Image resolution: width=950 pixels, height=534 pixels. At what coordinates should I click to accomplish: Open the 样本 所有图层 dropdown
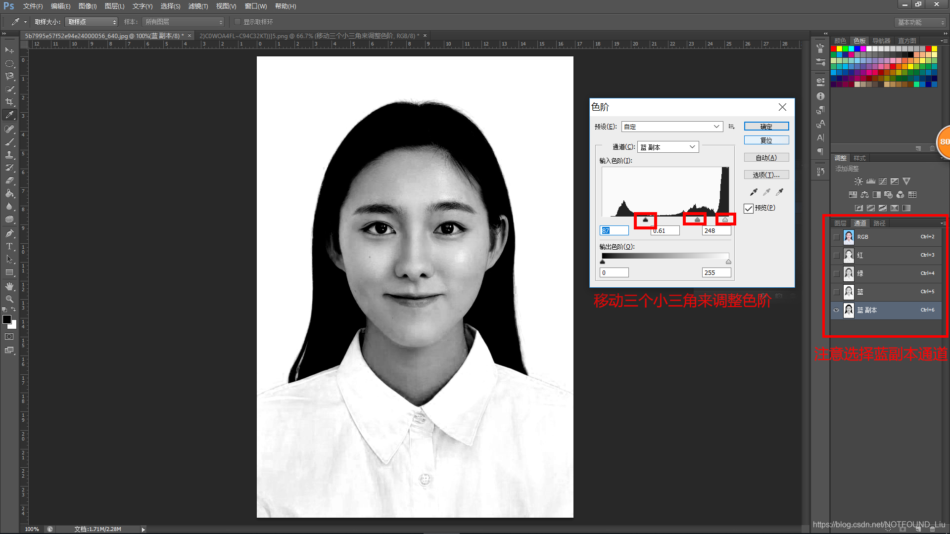click(183, 22)
